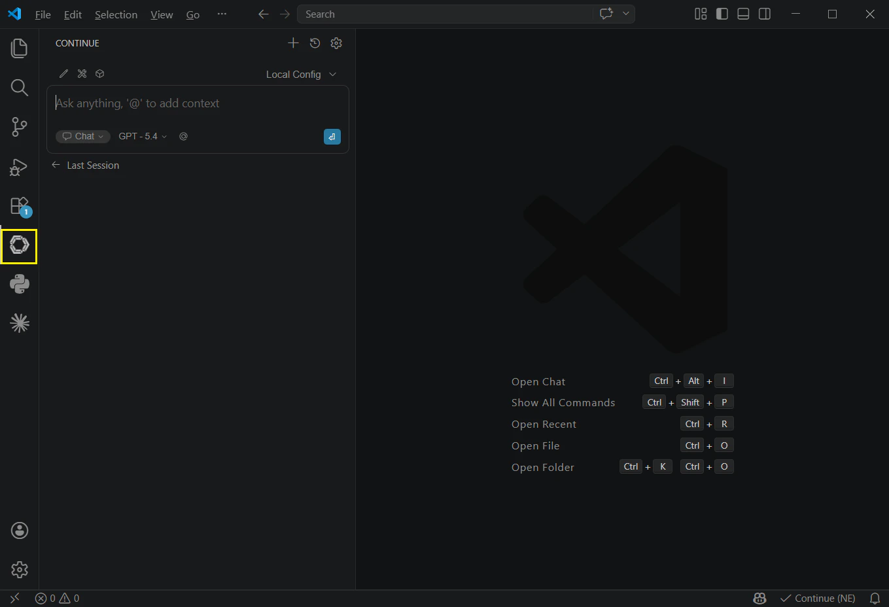Open the Chat mode dropdown
The width and height of the screenshot is (889, 607).
pyautogui.click(x=83, y=136)
